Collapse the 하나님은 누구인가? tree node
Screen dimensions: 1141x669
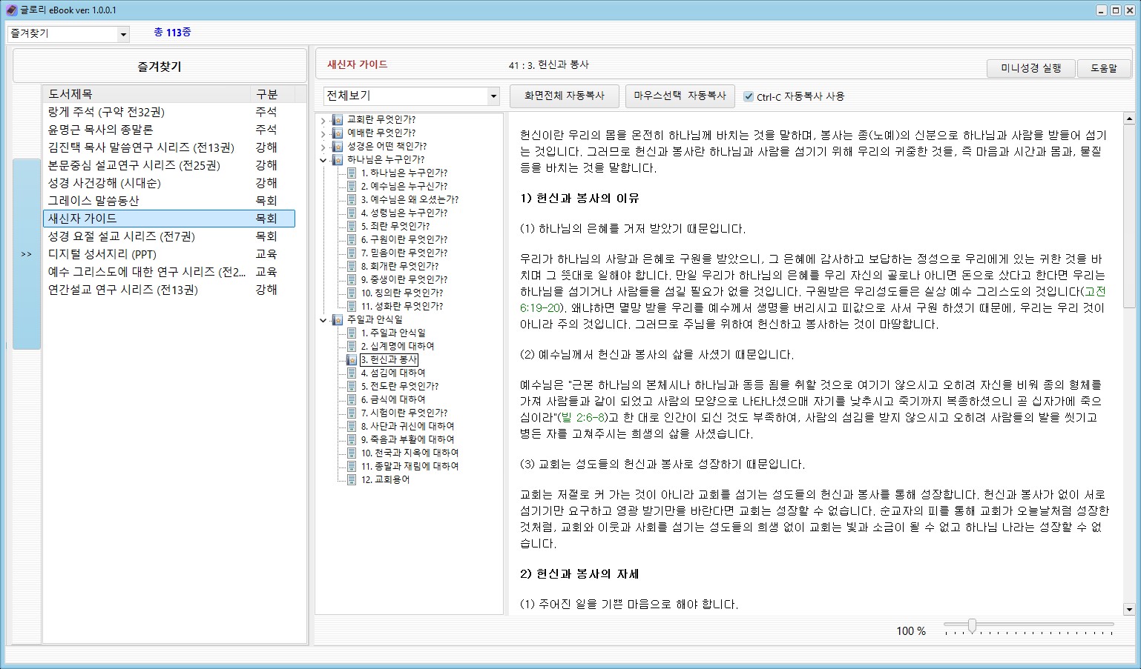[323, 160]
